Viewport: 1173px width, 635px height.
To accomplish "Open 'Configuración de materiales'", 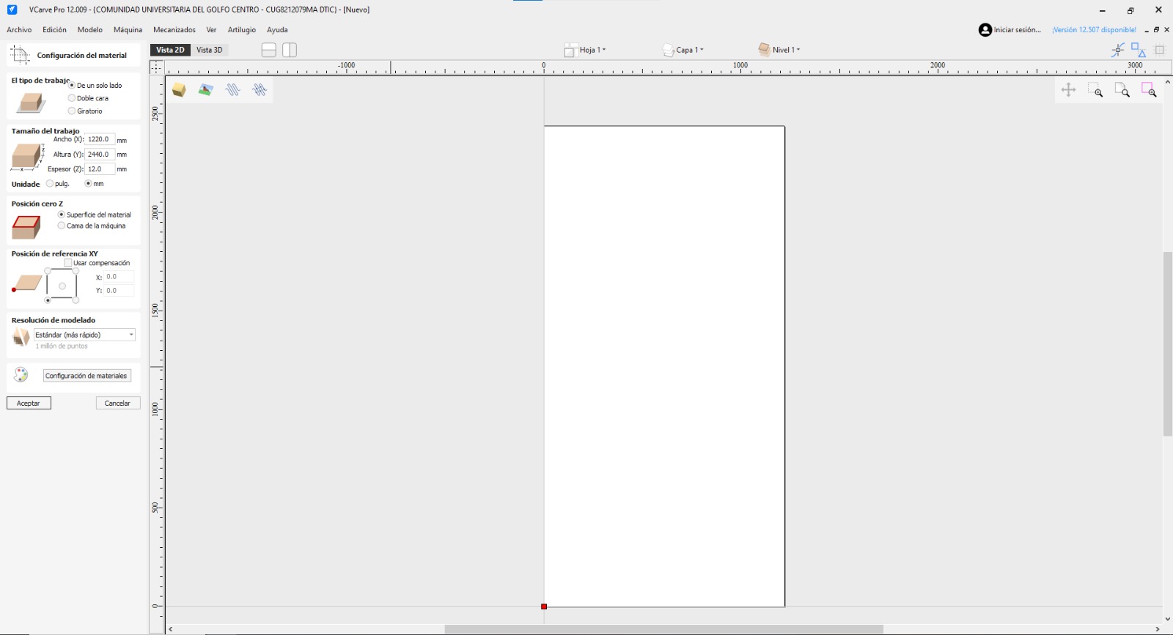I will 87,376.
